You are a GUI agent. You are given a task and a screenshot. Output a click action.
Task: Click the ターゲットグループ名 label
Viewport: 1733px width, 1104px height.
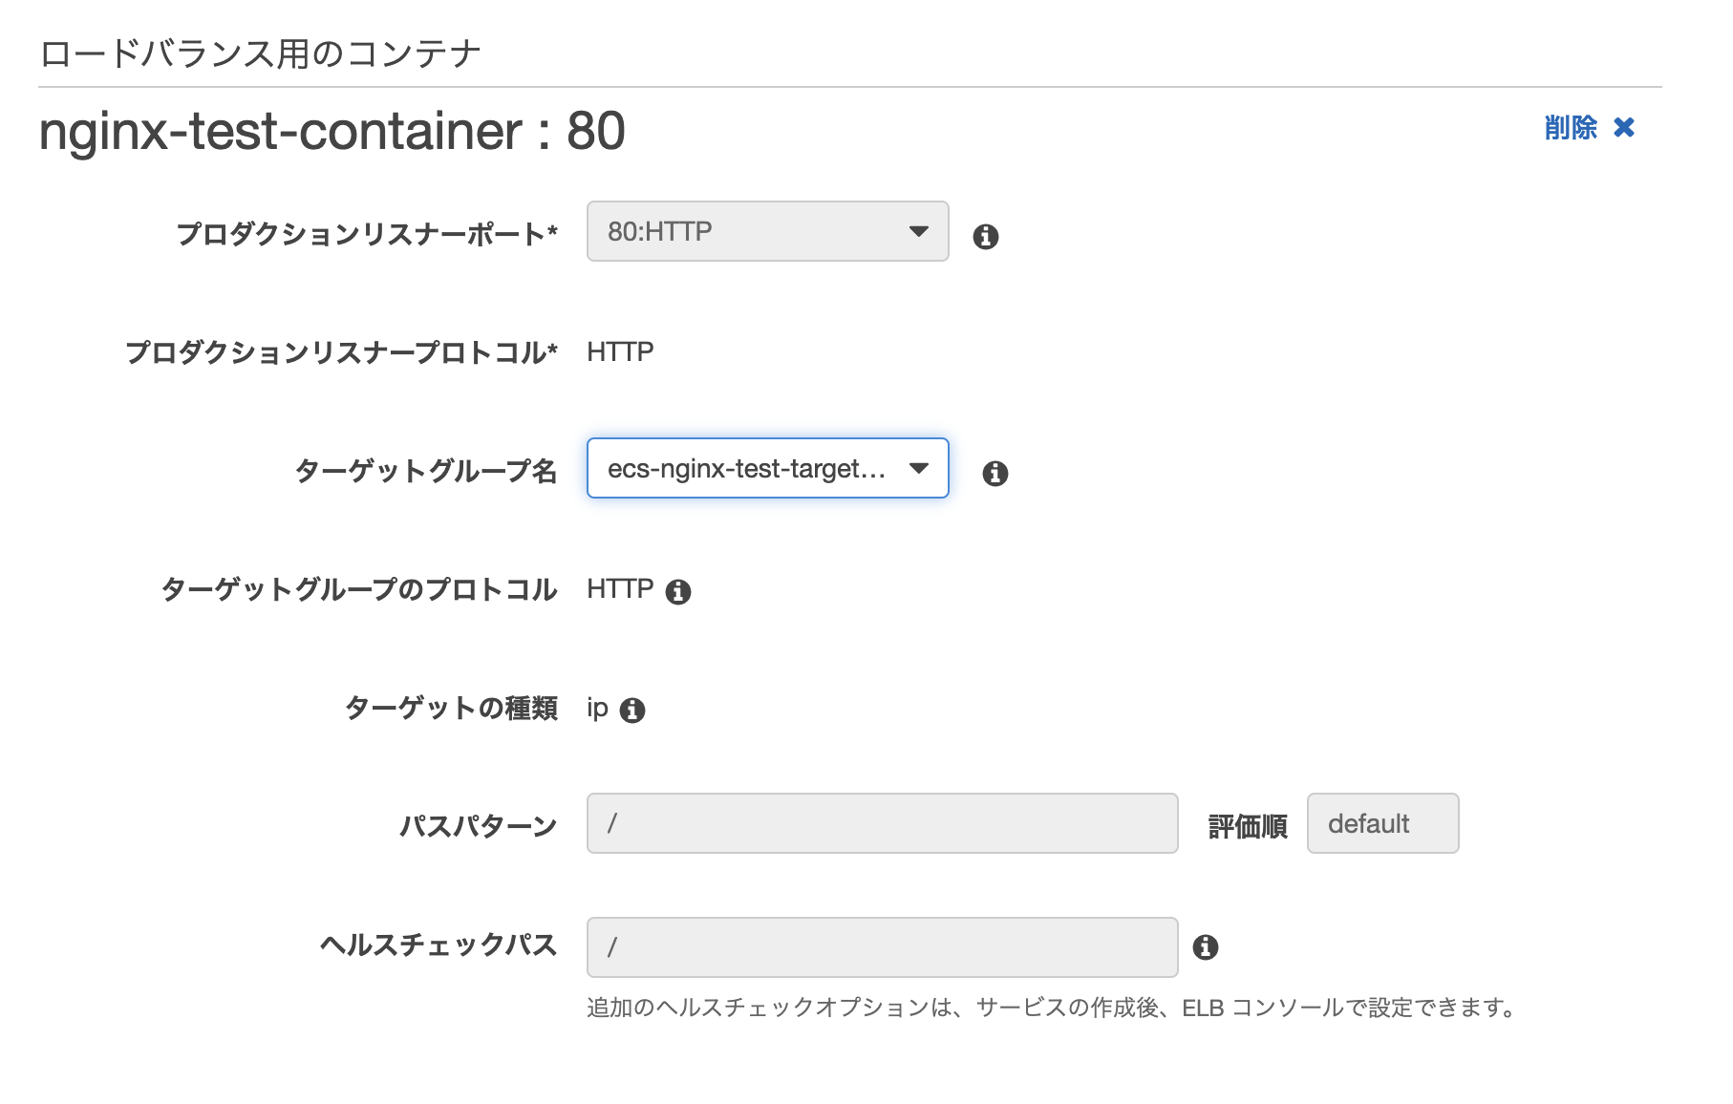[x=426, y=470]
